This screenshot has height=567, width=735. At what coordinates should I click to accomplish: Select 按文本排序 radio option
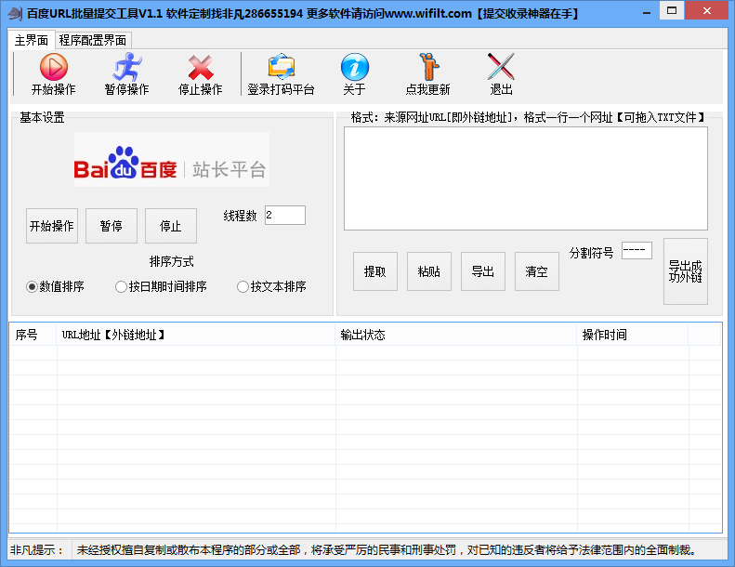click(x=272, y=286)
